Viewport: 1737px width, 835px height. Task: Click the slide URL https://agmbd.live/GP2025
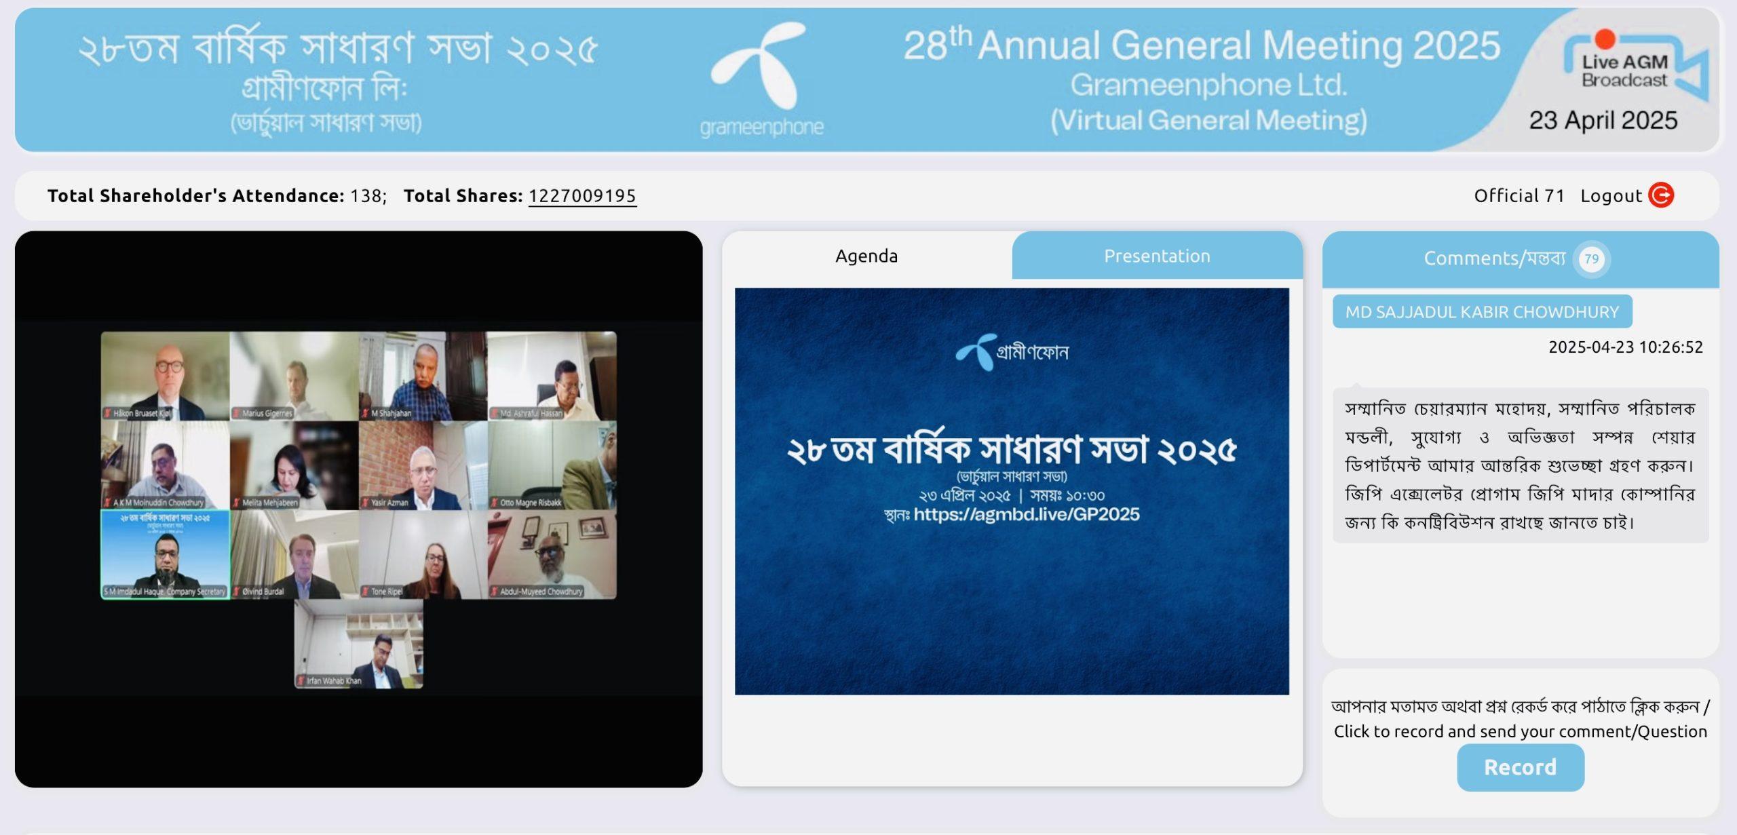coord(1026,514)
